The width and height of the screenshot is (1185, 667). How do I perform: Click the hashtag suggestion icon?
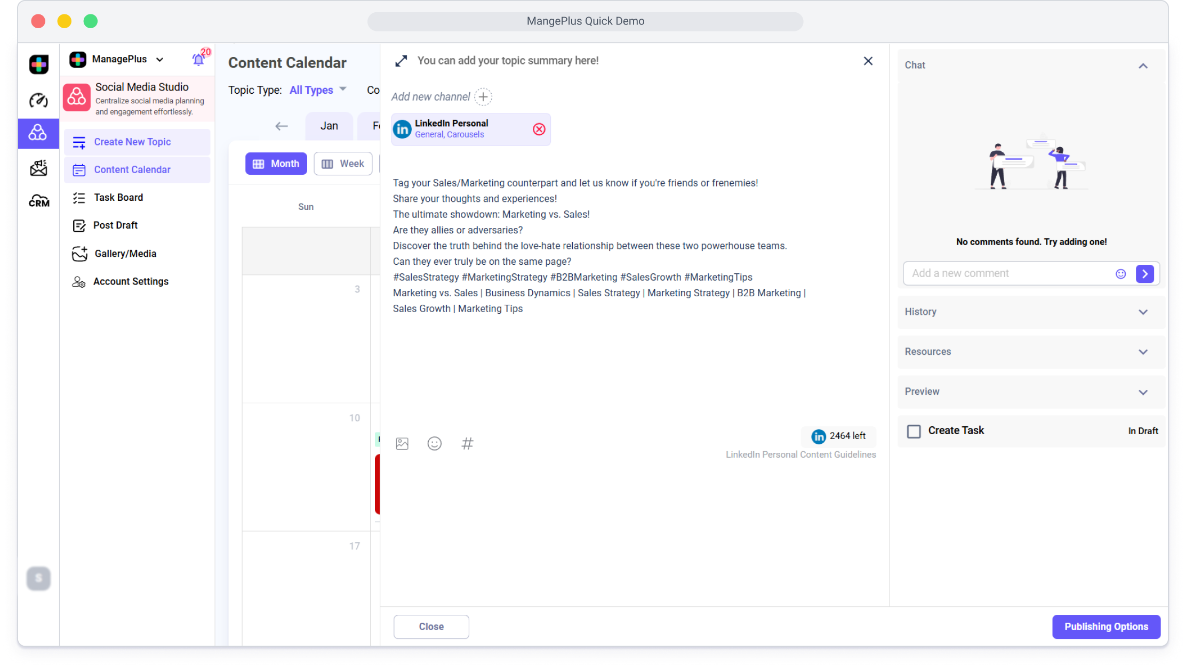click(x=467, y=443)
